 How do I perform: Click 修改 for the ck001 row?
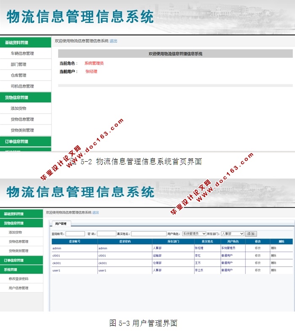pyautogui.click(x=258, y=263)
